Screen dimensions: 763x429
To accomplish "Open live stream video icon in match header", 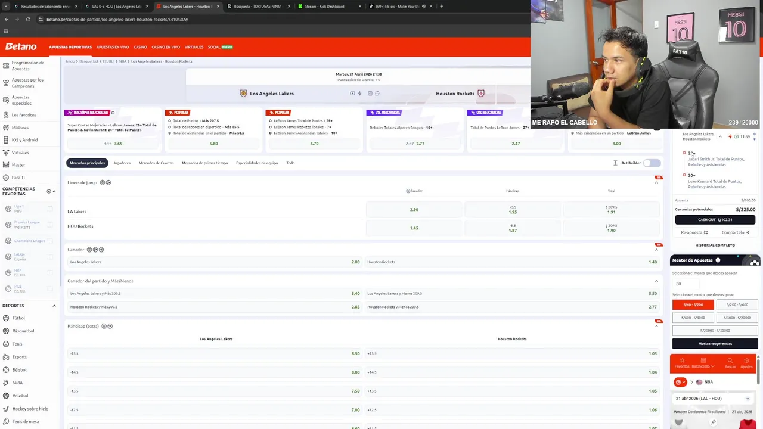I will coord(352,94).
